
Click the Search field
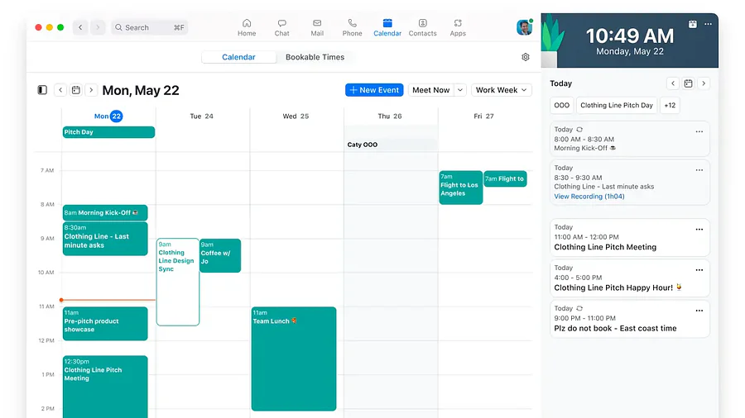[x=150, y=27]
